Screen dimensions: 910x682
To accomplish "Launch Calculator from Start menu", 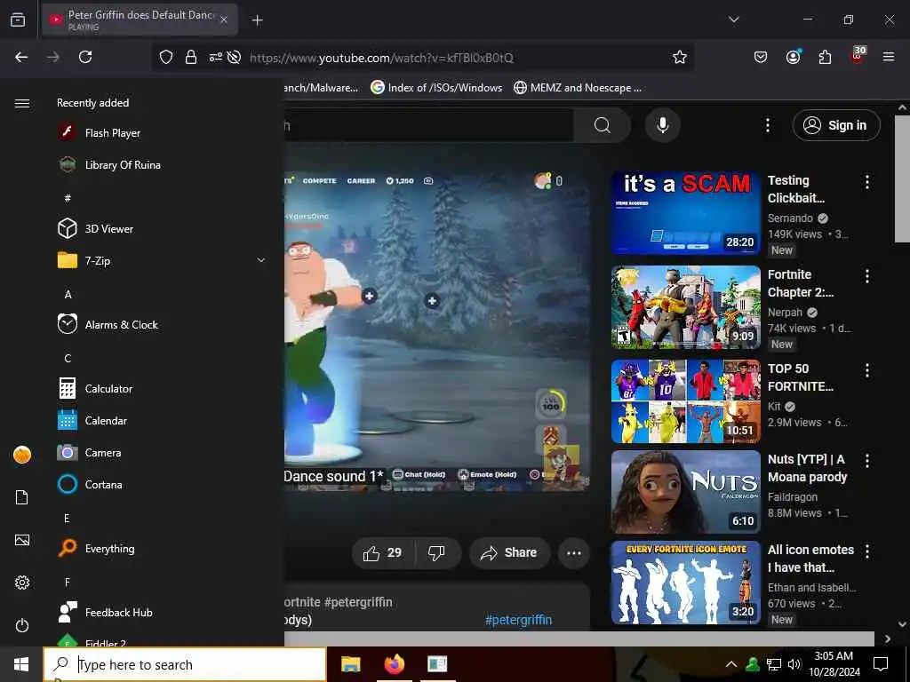I will coord(108,389).
